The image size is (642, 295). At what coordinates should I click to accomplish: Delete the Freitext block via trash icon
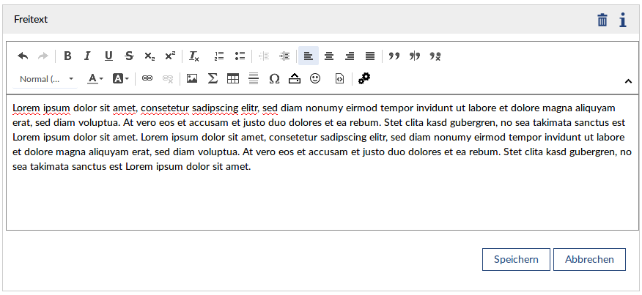[602, 20]
